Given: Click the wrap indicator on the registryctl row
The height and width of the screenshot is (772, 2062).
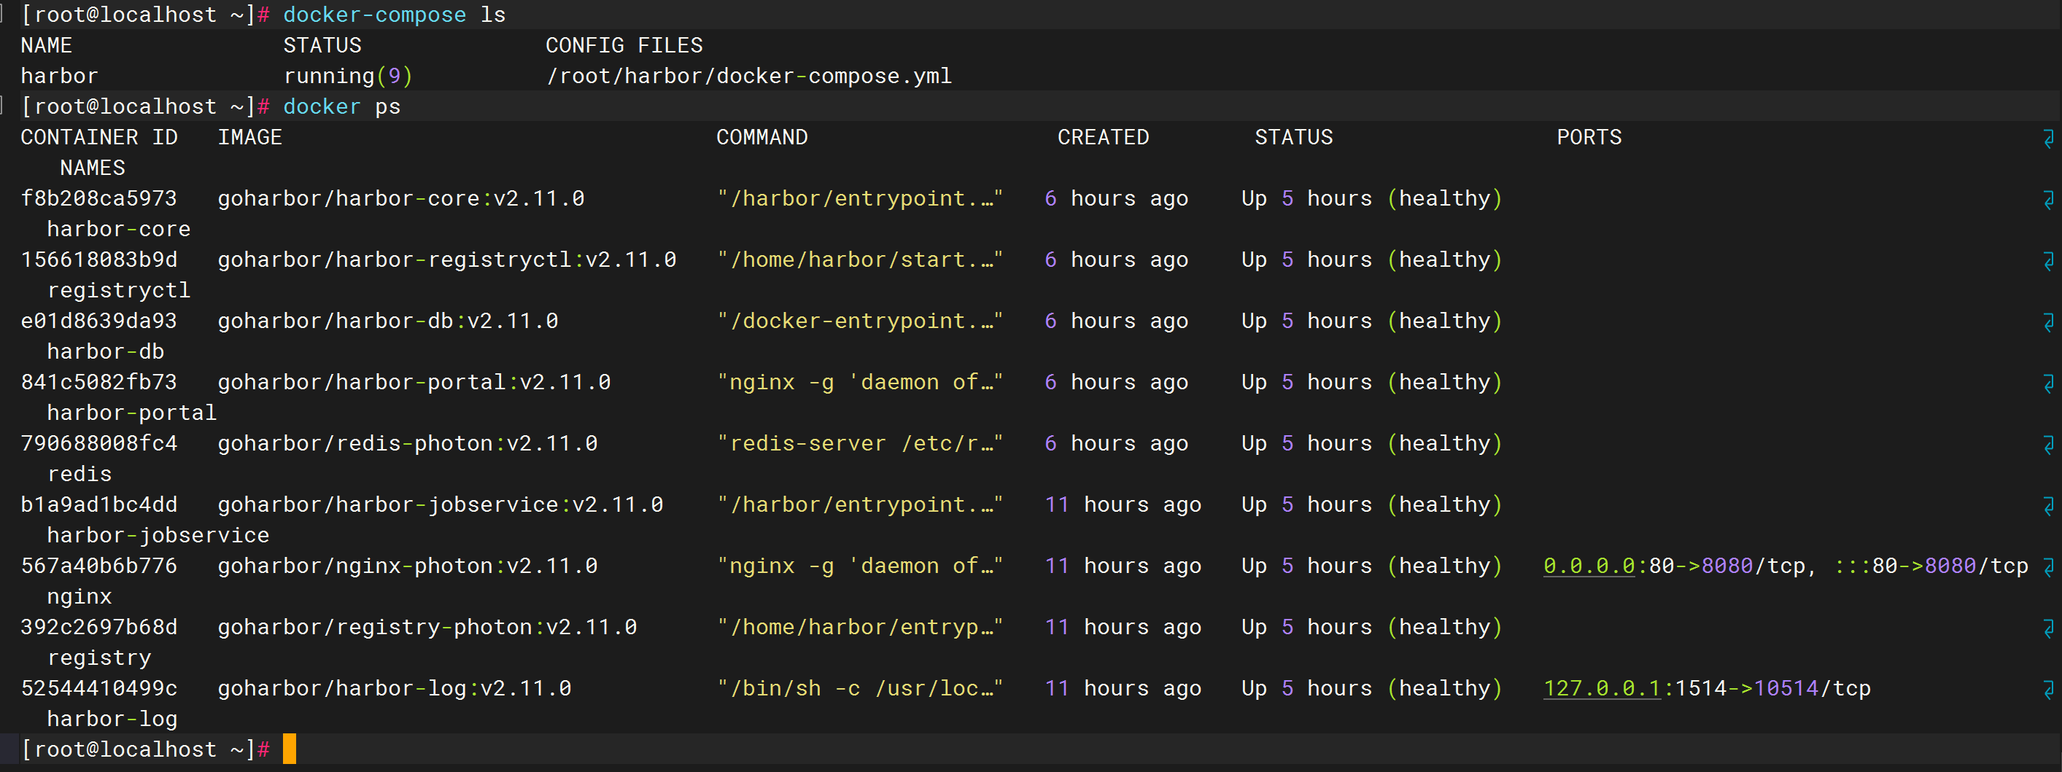Looking at the screenshot, I should 2048,262.
